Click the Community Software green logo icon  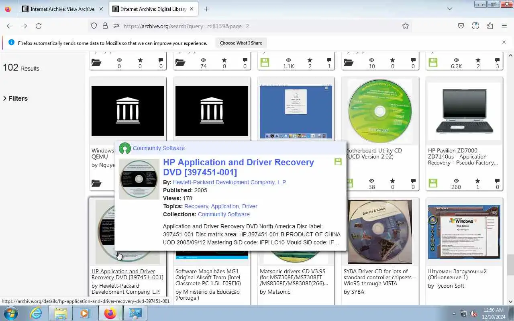coord(125,148)
